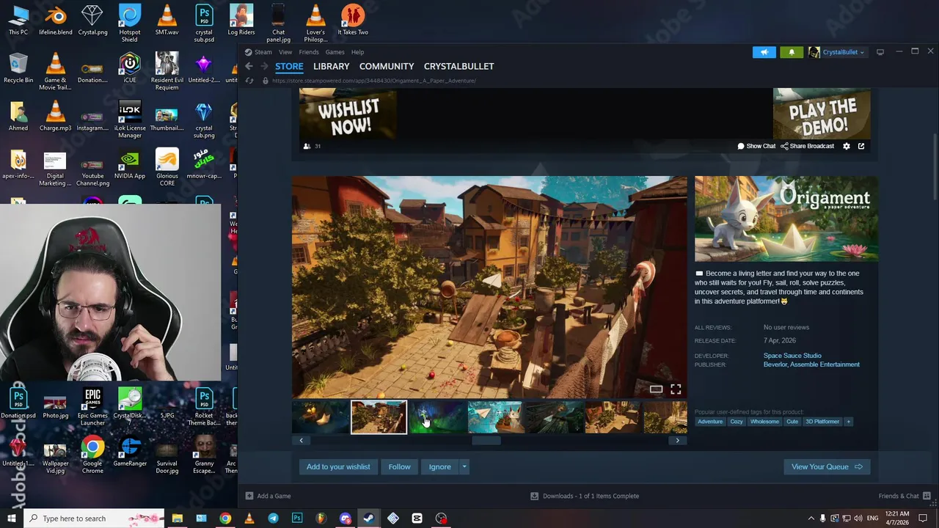This screenshot has height=528, width=939.
Task: Click the 3D Platformer tag
Action: 822,422
